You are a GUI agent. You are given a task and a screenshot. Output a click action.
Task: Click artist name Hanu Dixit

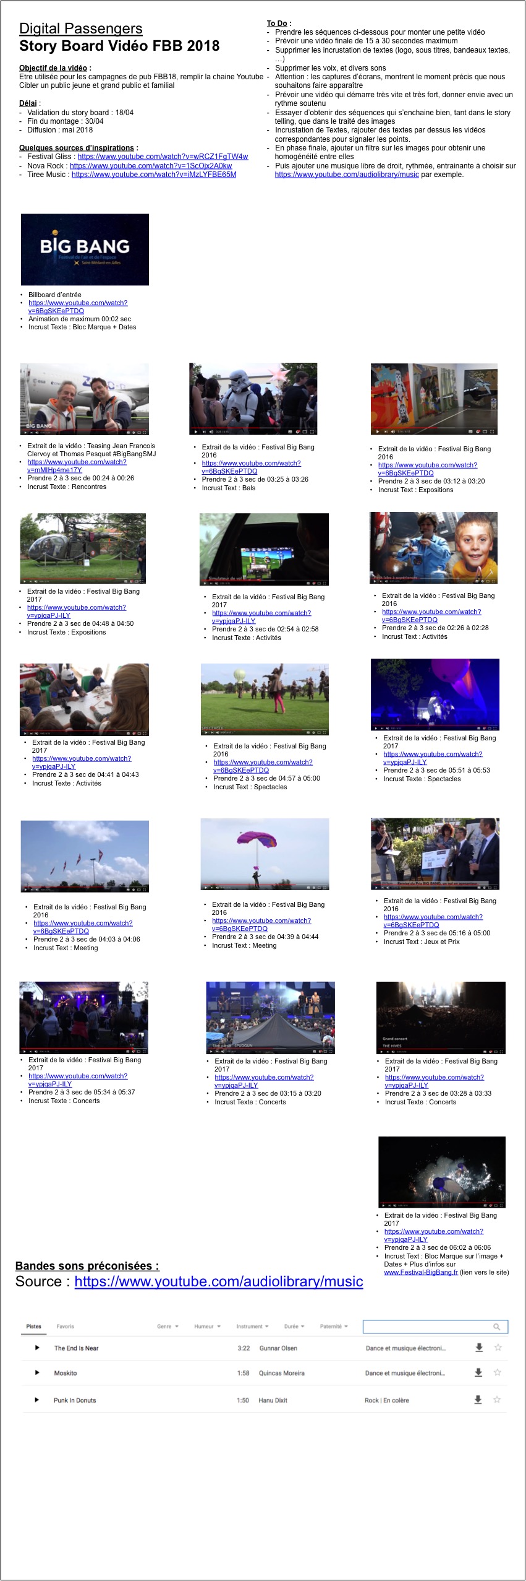pyautogui.click(x=273, y=1400)
